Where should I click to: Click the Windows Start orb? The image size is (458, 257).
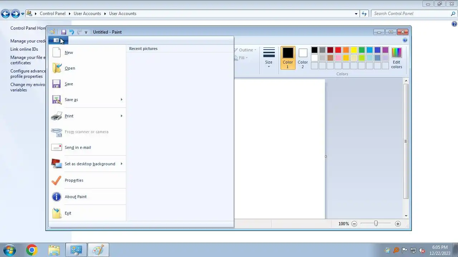(x=10, y=250)
